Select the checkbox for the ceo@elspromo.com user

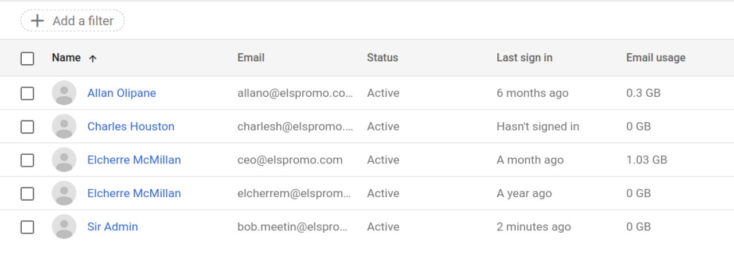click(28, 160)
